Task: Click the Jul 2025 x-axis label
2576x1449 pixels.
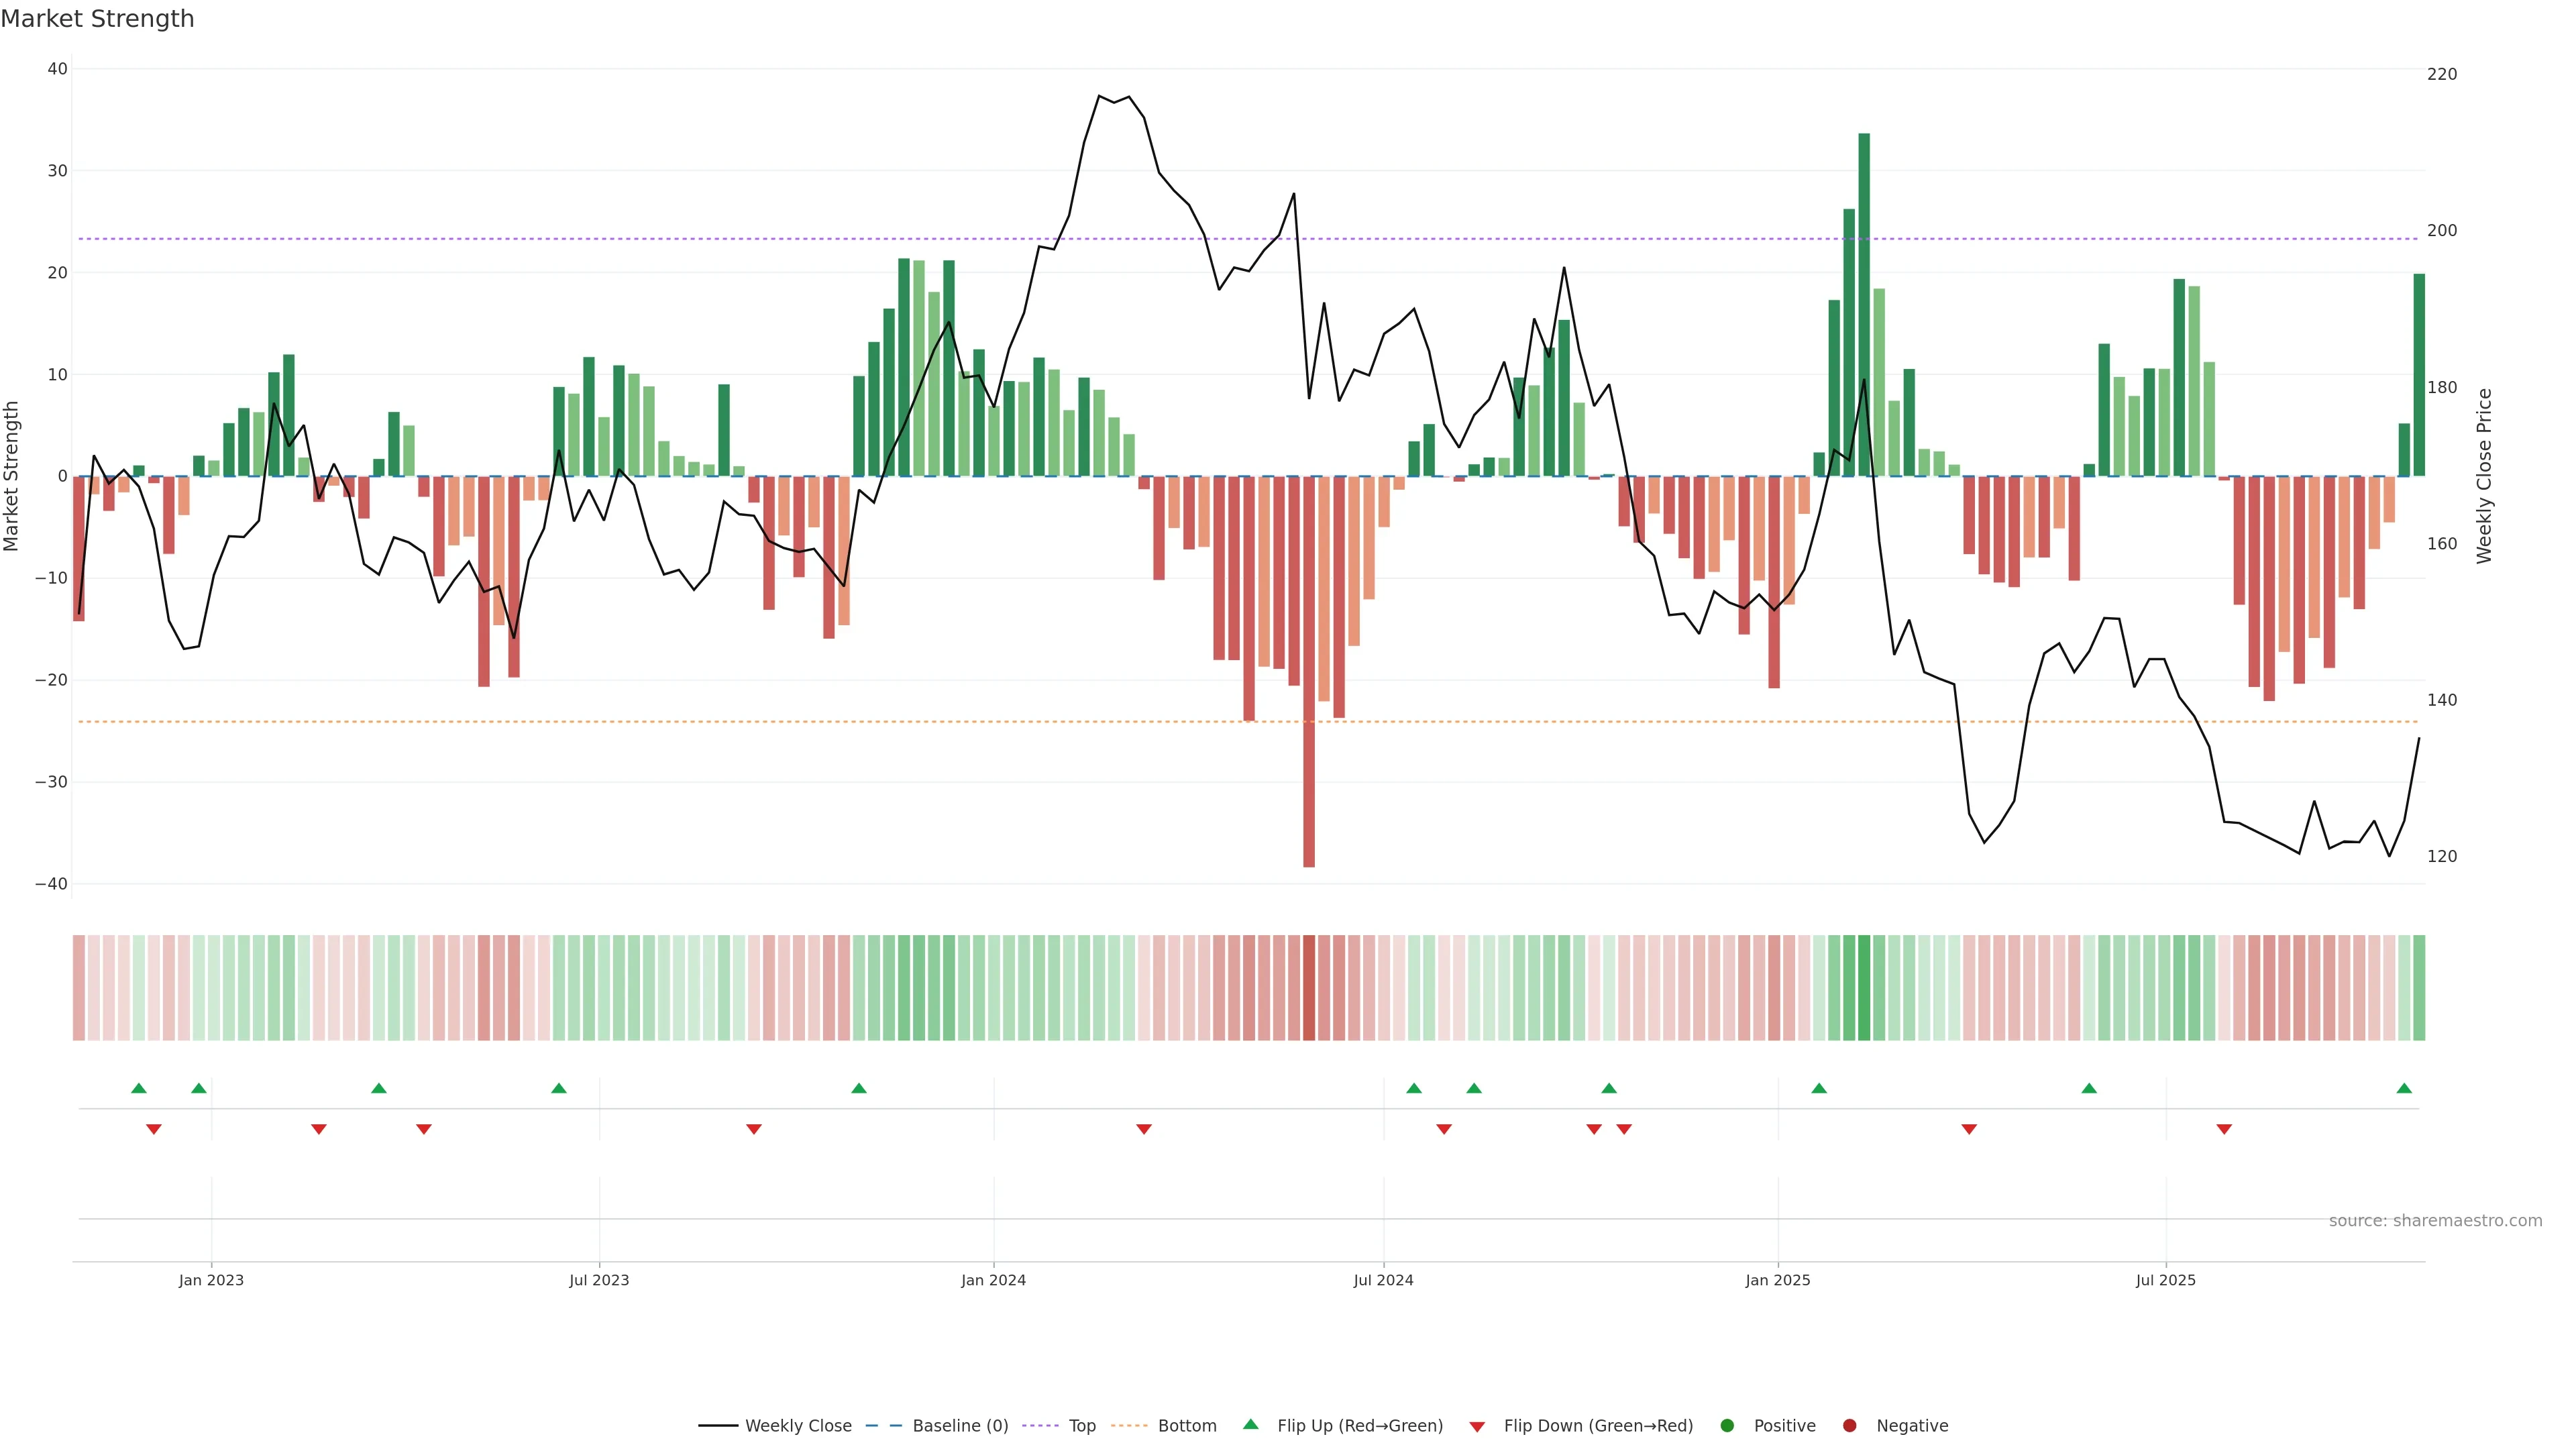Action: (x=2165, y=1280)
